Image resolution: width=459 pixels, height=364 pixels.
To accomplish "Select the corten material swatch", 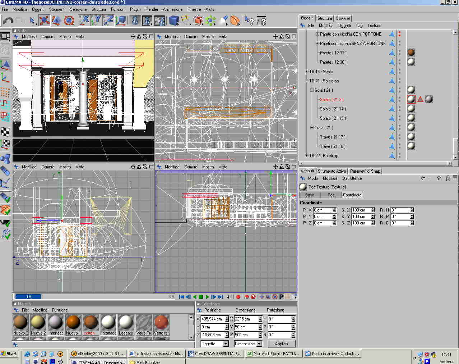I will pos(91,322).
